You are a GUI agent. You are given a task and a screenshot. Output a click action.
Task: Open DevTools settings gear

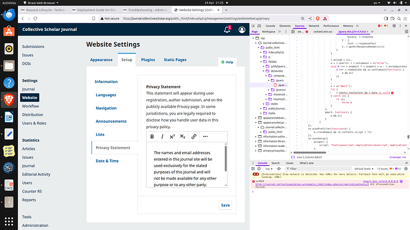[x=394, y=26]
